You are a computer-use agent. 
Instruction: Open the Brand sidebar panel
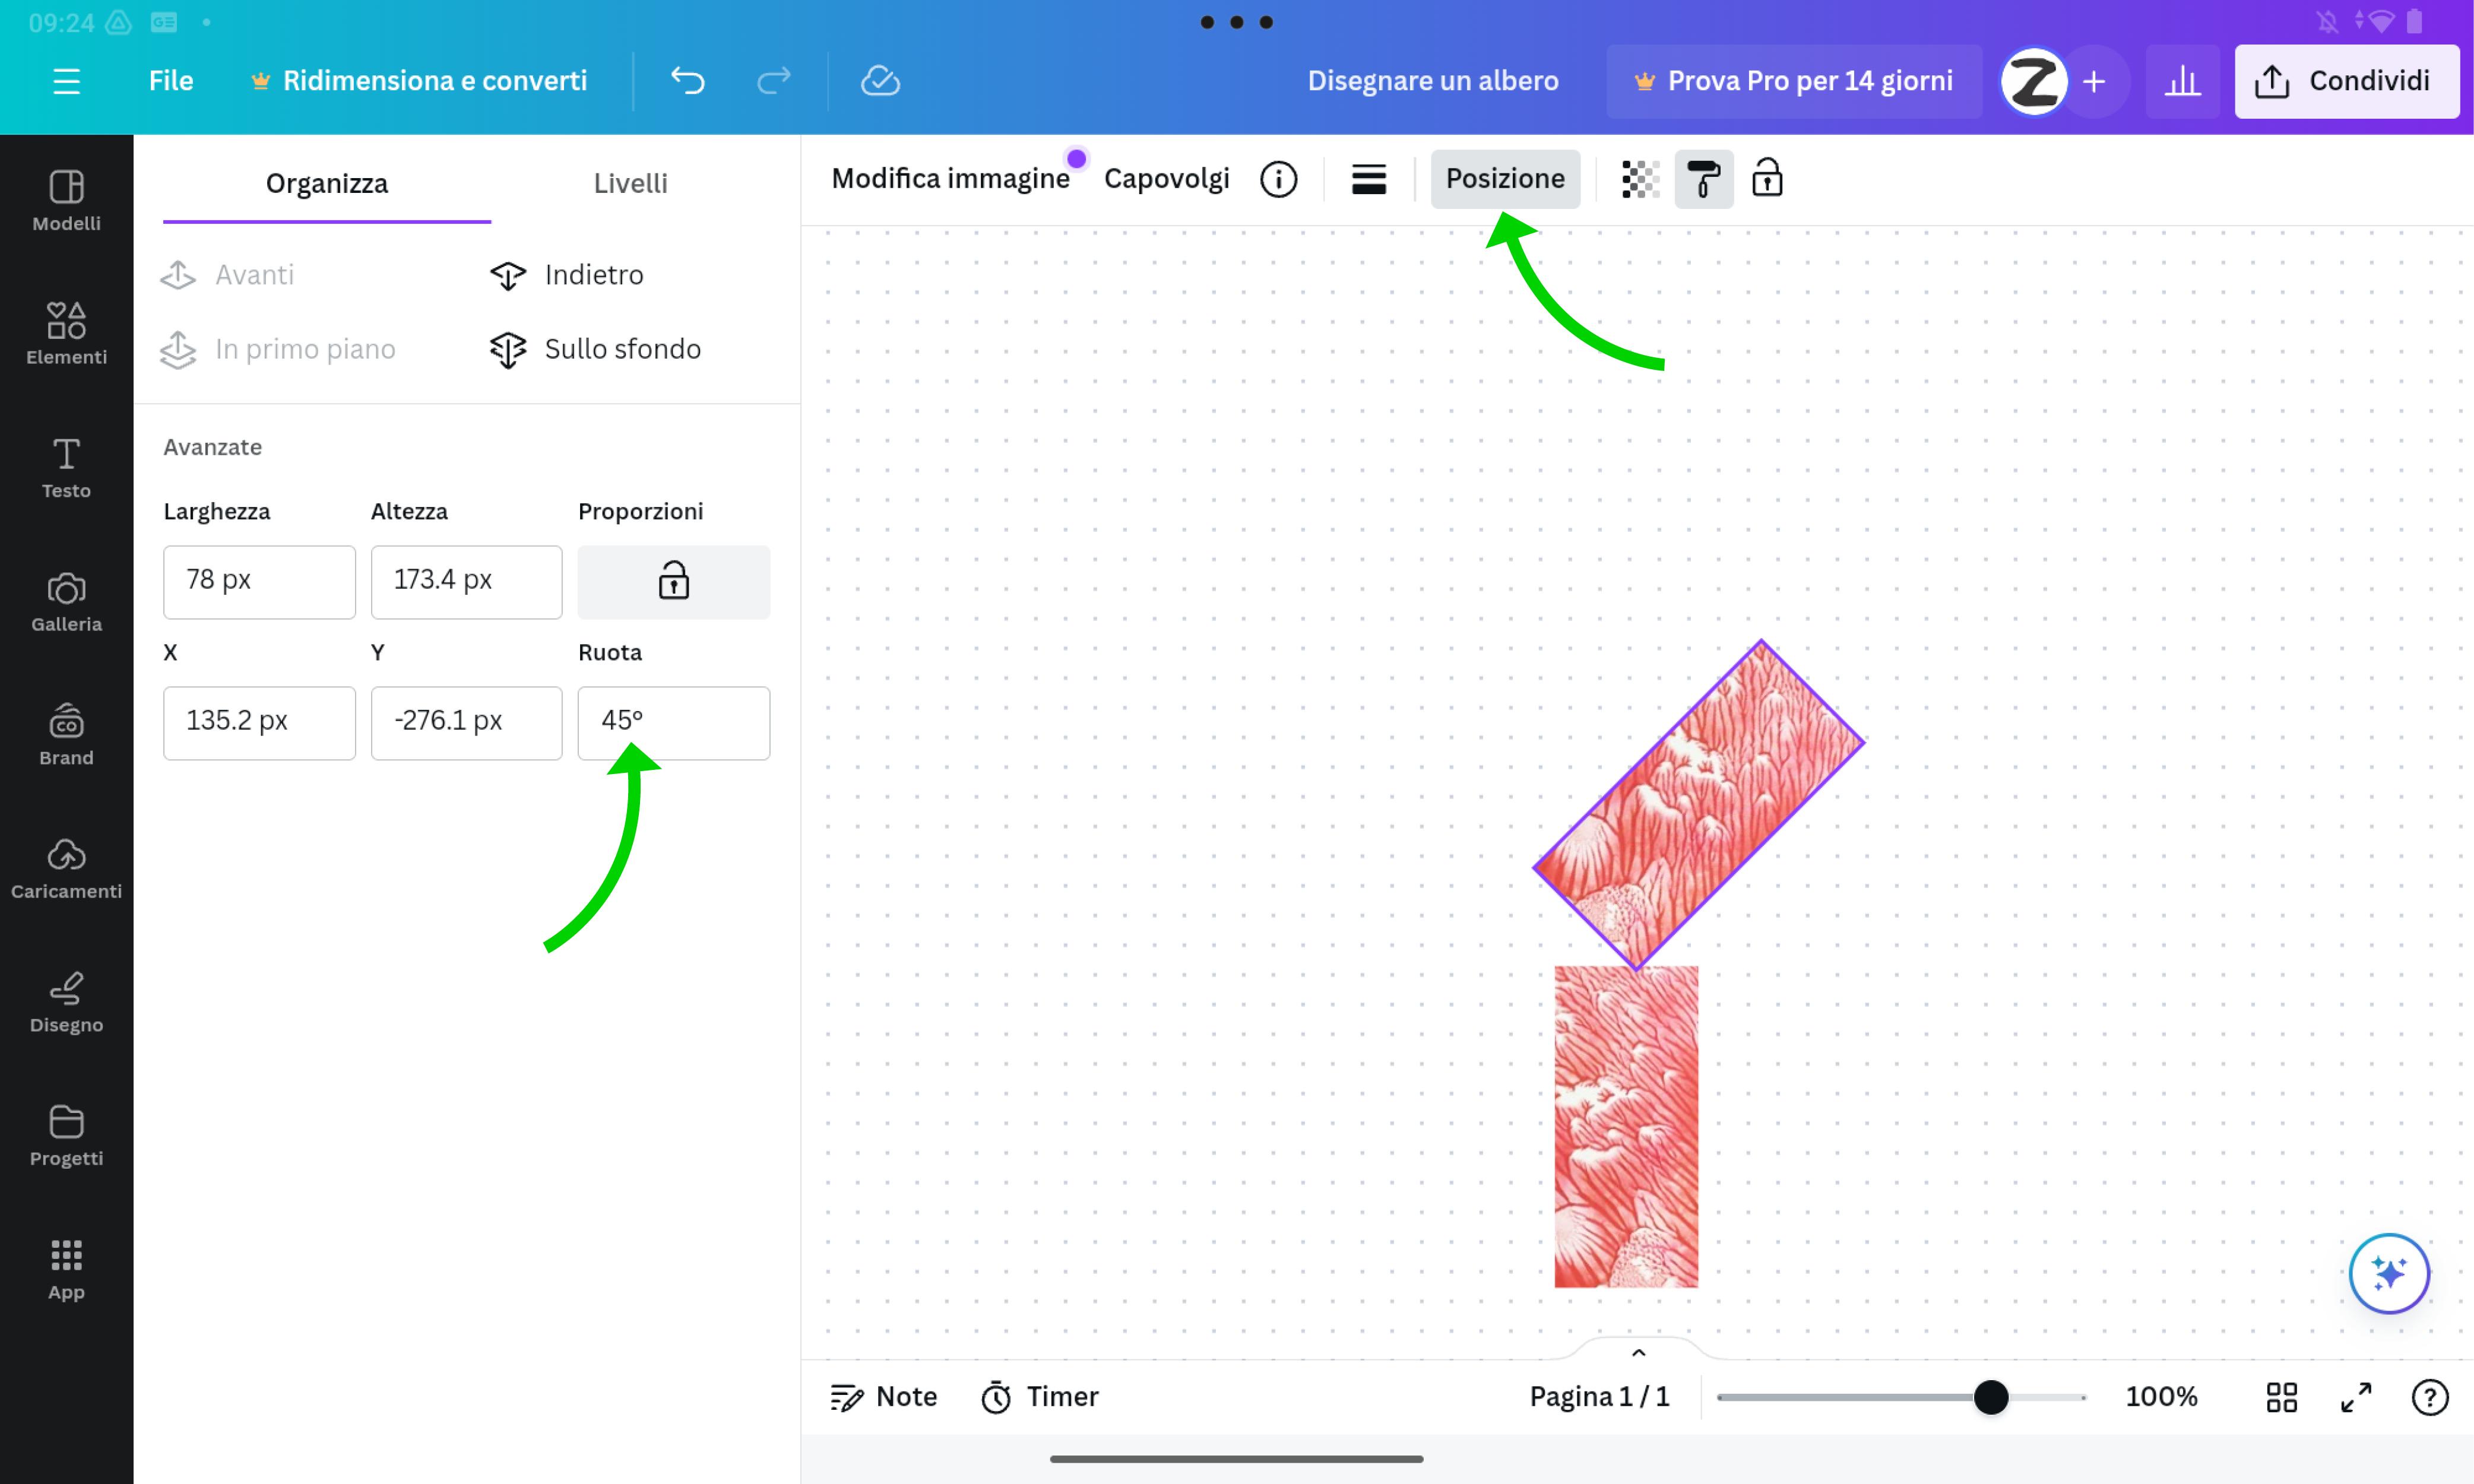coord(66,735)
